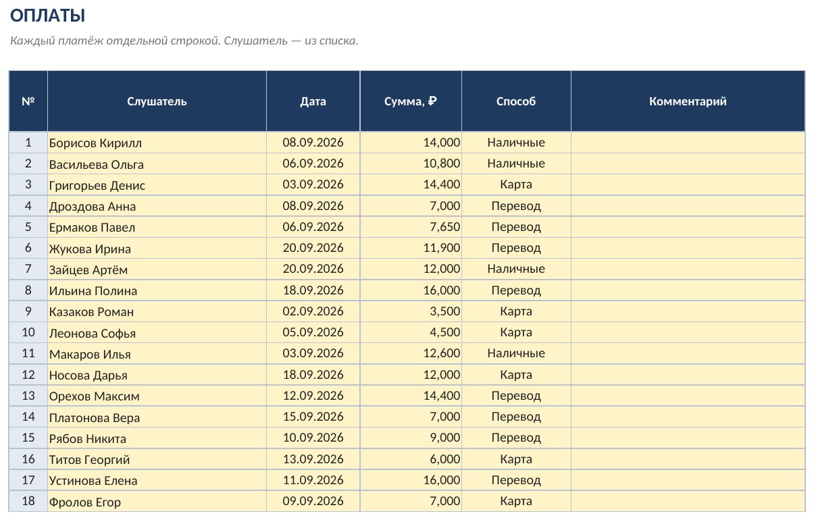The height and width of the screenshot is (520, 814).
Task: Select the date 12.09.2026
Action: [x=313, y=396]
